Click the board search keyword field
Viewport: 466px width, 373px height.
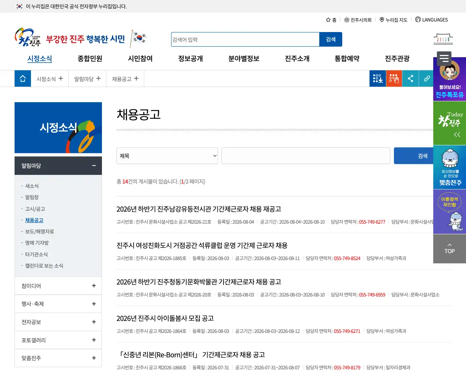pos(306,156)
